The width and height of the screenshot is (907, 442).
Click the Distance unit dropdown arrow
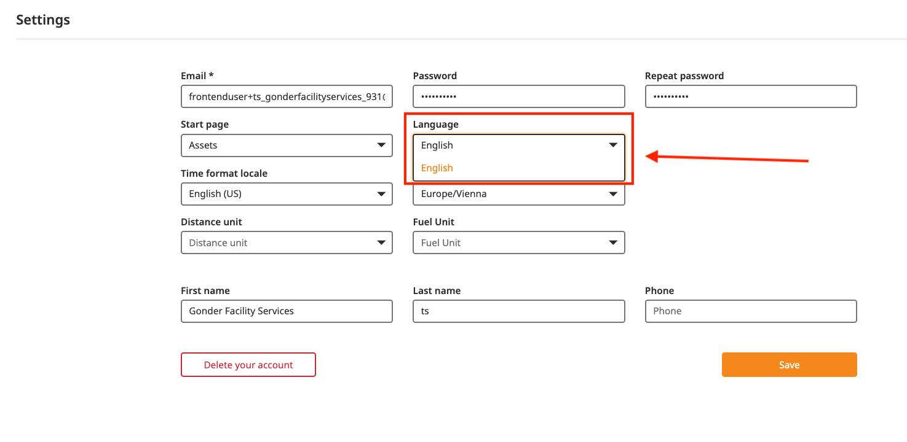coord(381,243)
